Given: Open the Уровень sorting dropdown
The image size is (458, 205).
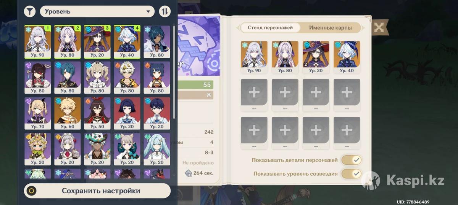Looking at the screenshot, I should coord(97,11).
